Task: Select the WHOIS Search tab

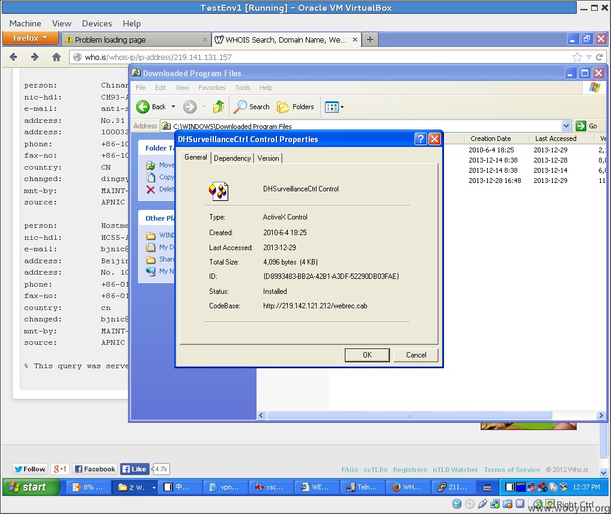Action: tap(286, 40)
